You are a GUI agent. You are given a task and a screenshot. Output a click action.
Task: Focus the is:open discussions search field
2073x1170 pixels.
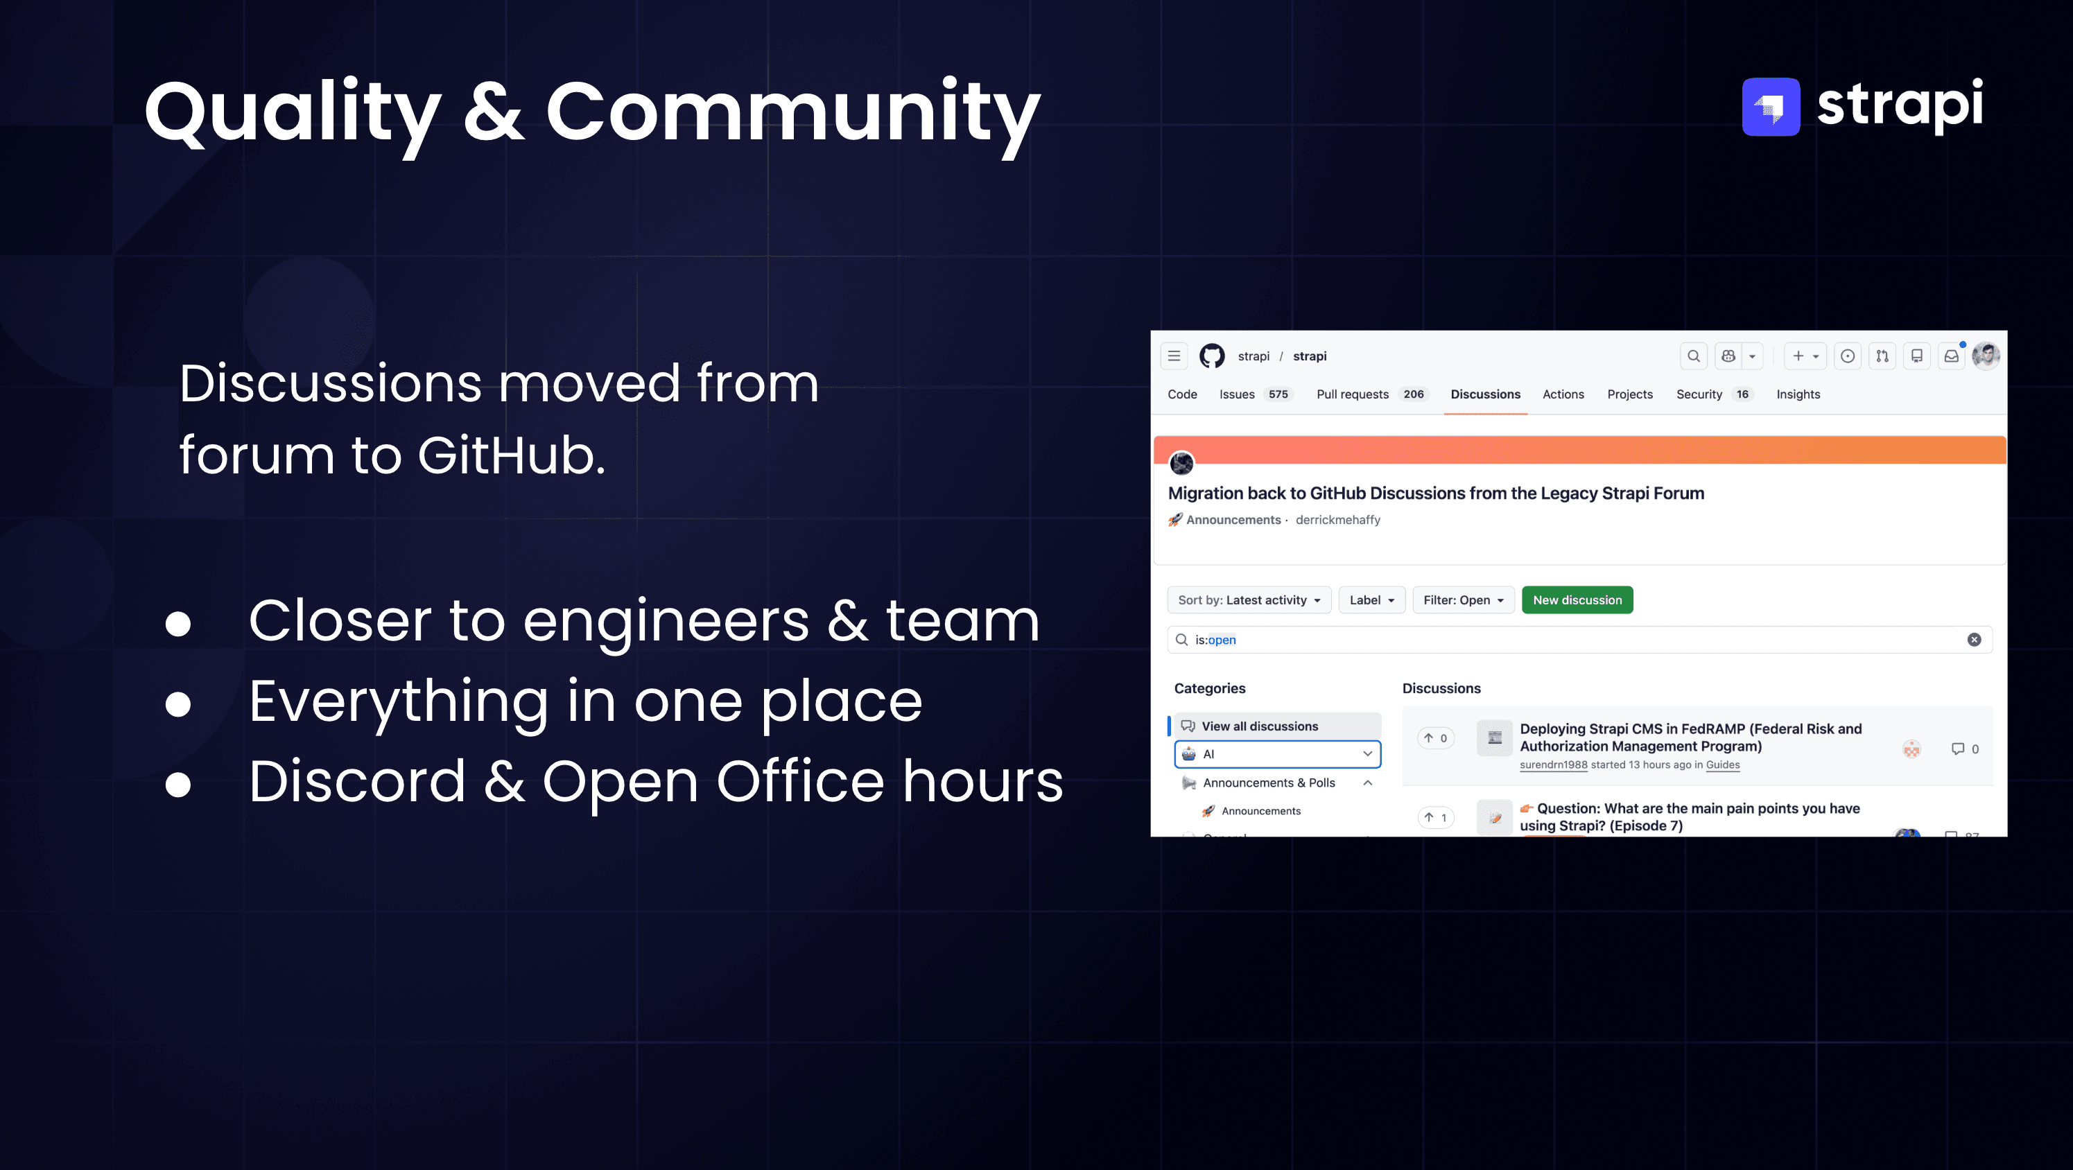tap(1579, 640)
